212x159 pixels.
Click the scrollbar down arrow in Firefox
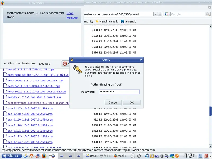point(210,146)
